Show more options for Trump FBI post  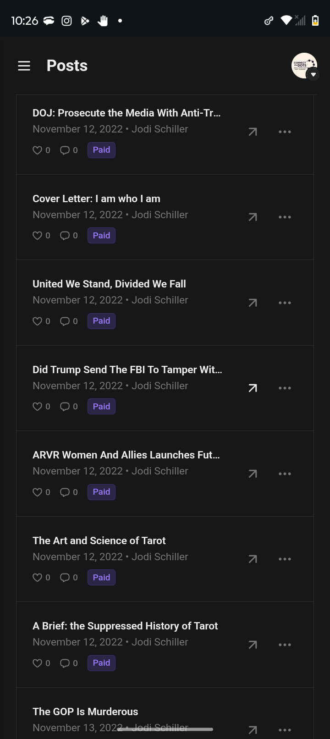pyautogui.click(x=285, y=388)
